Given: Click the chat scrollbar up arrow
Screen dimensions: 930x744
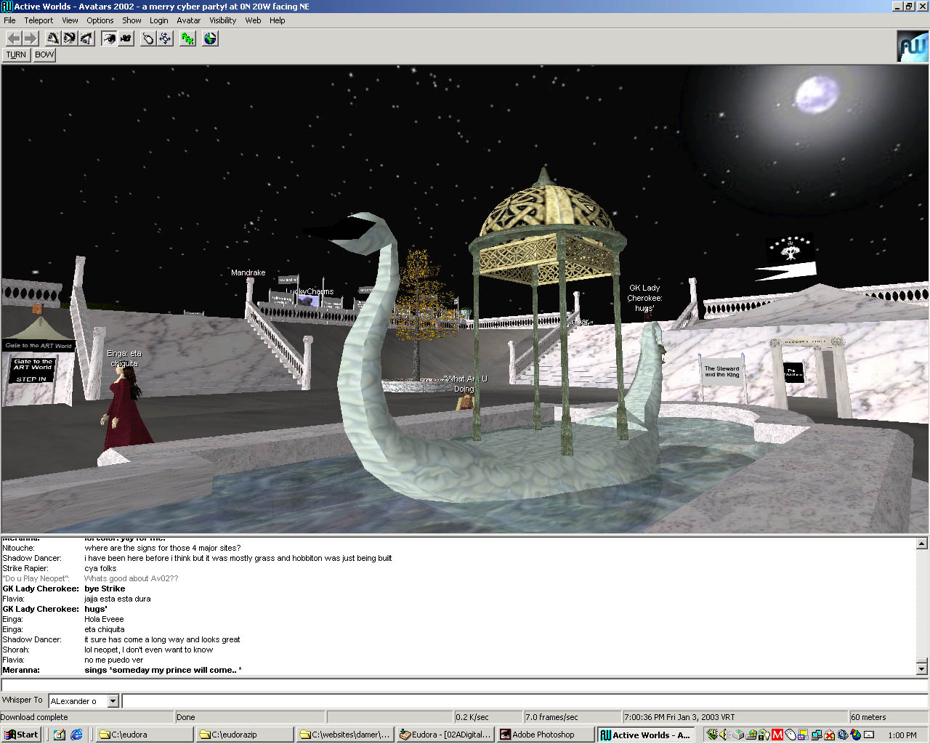Looking at the screenshot, I should [x=921, y=543].
